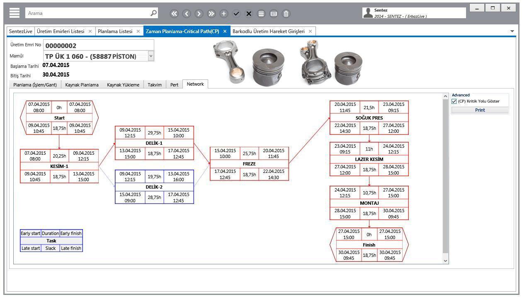Go to first record double-left arrow

(174, 14)
